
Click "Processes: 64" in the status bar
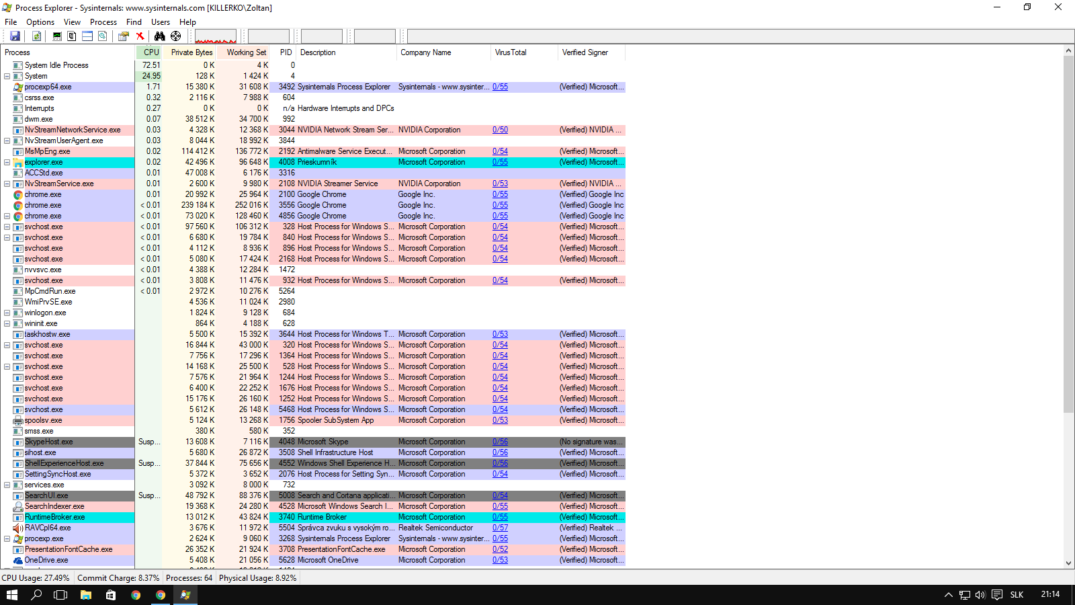pos(189,578)
